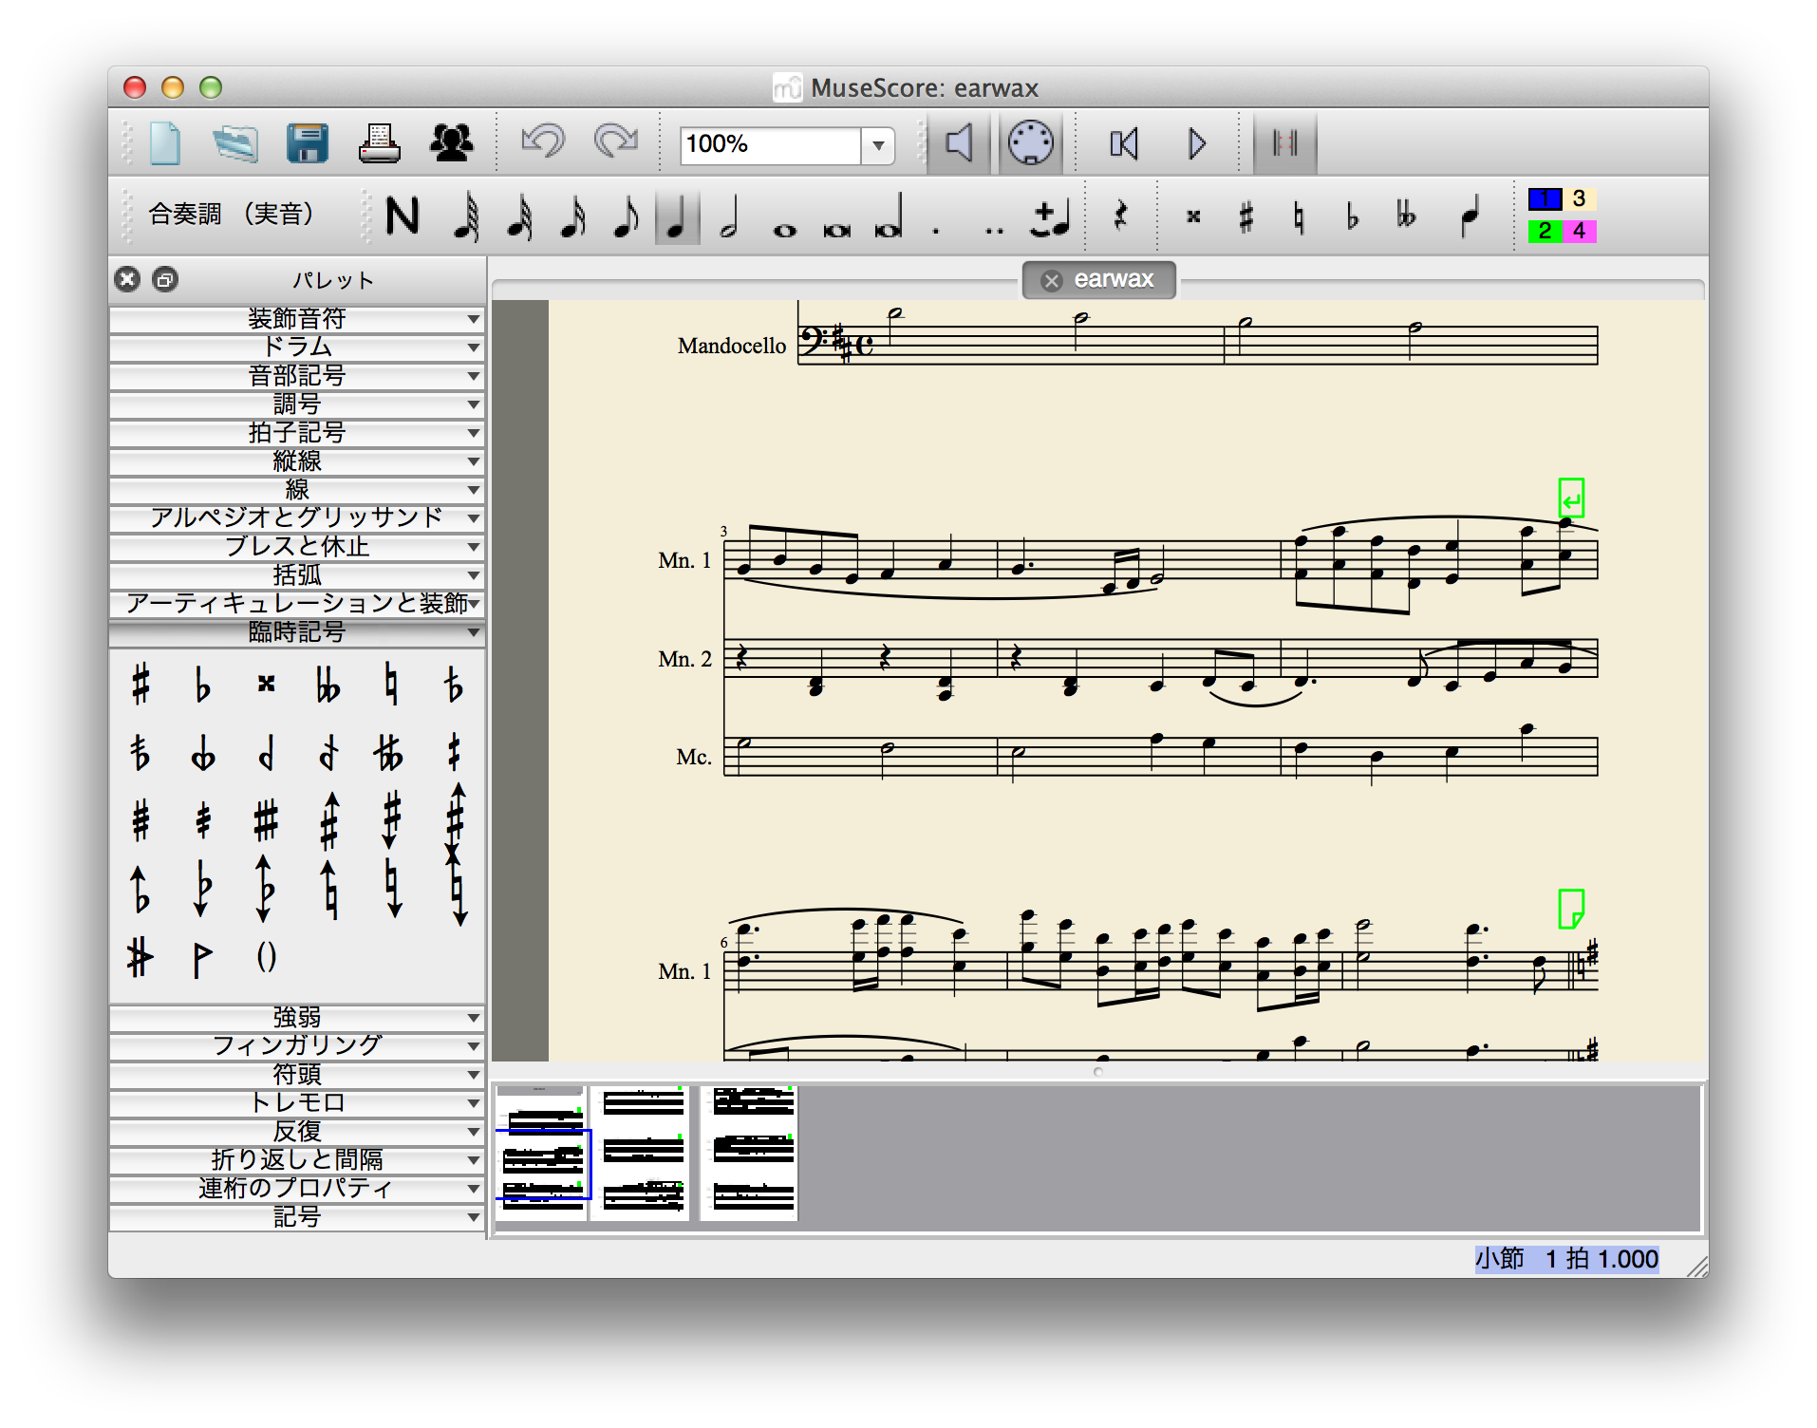Start score playback
1817x1428 pixels.
tap(1197, 143)
